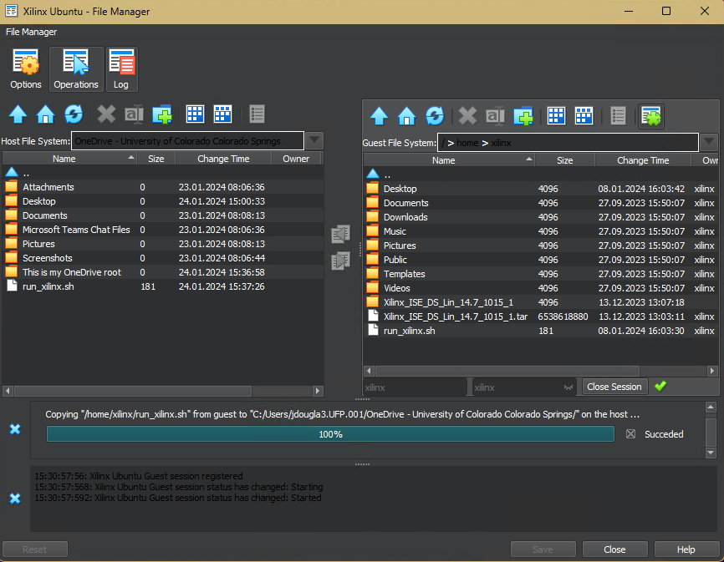Open Help for the file manager
Screen dimensions: 724x562
[x=686, y=549]
